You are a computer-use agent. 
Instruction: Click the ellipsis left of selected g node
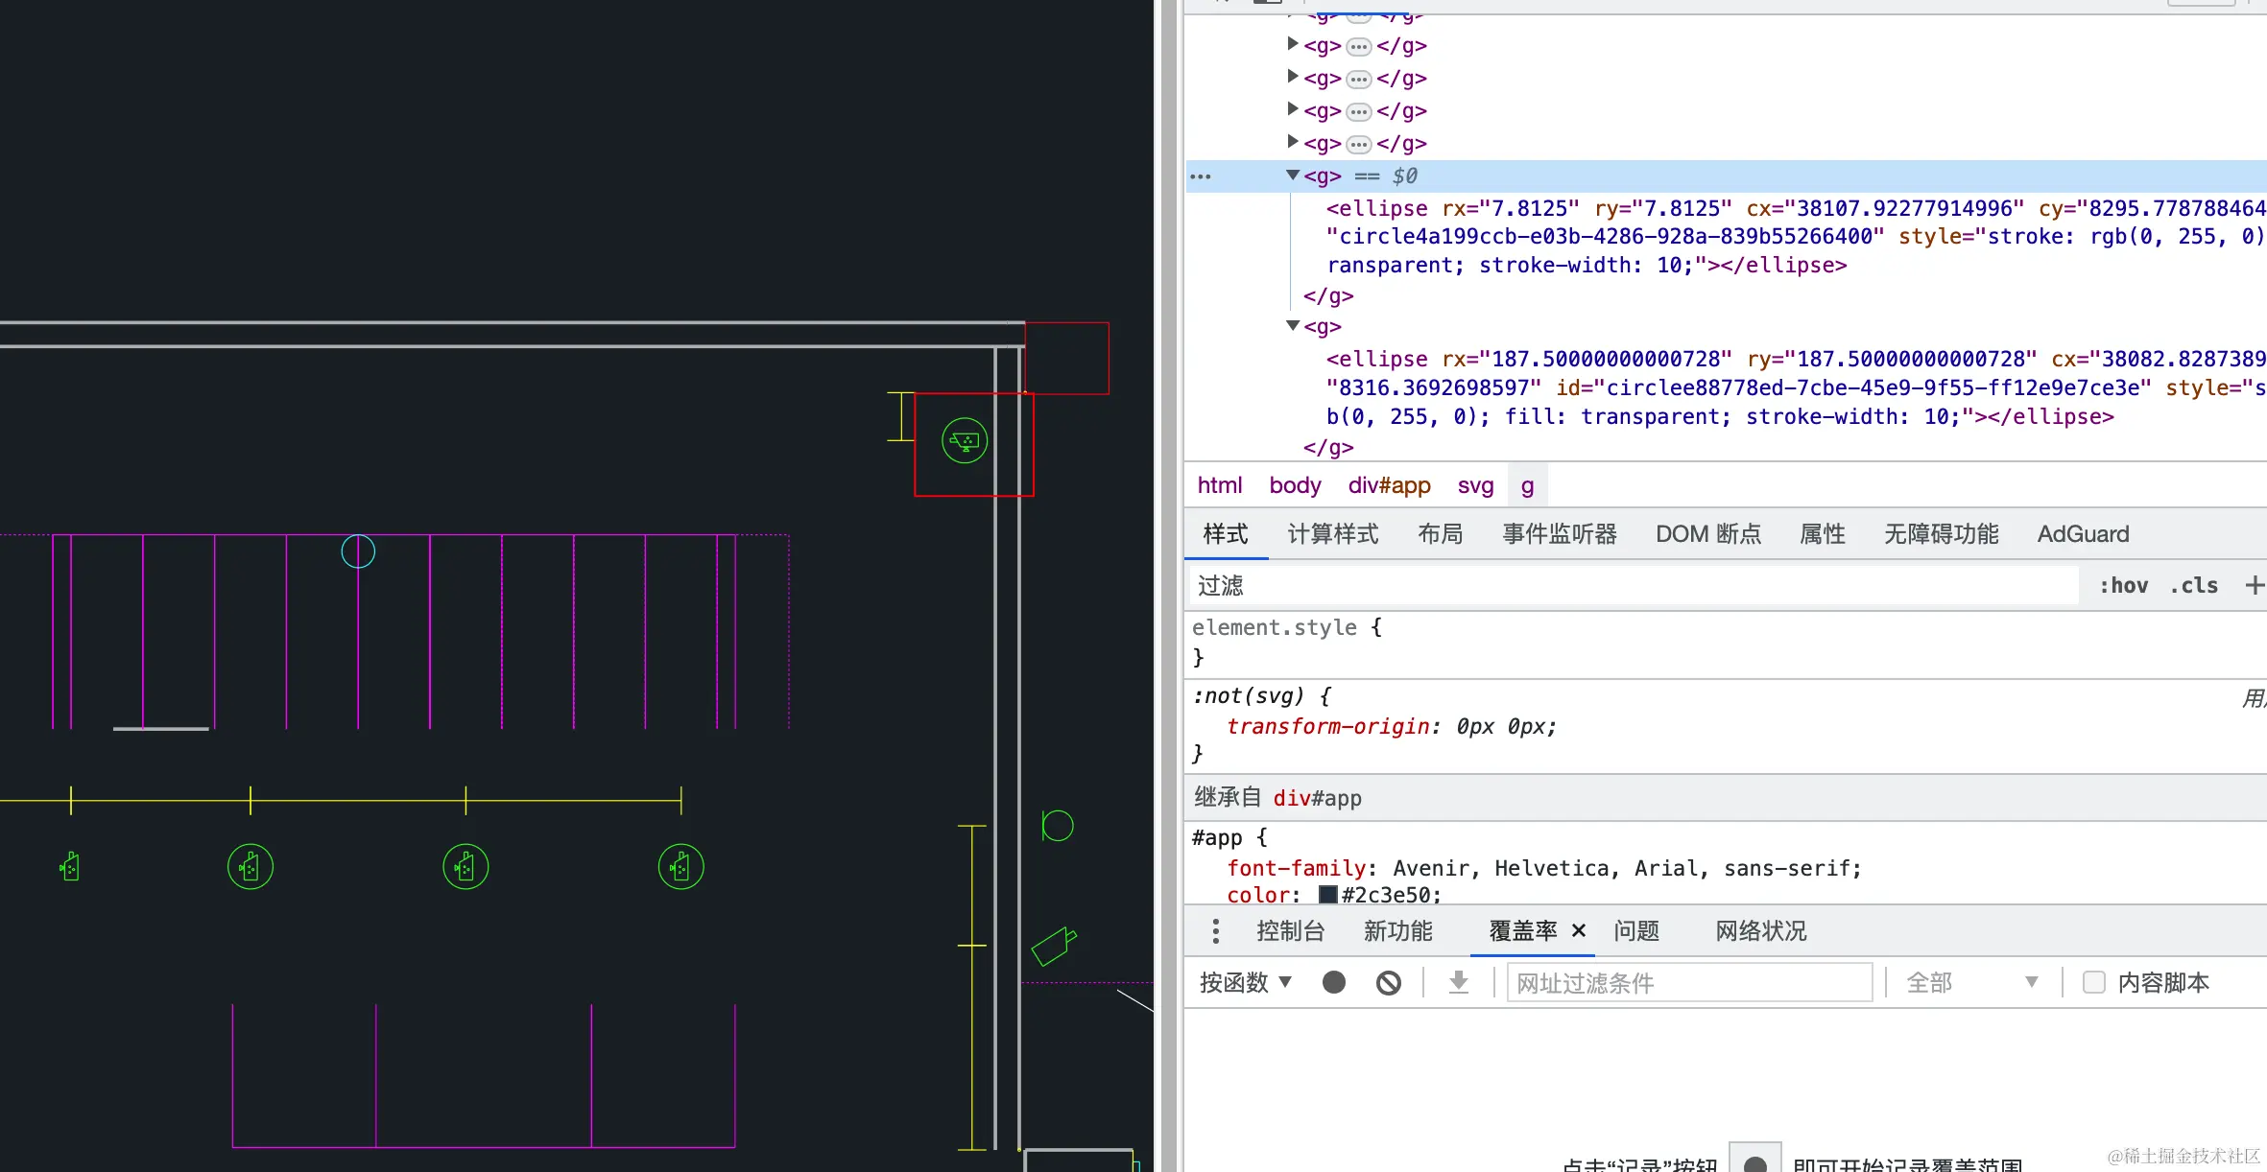(x=1201, y=176)
